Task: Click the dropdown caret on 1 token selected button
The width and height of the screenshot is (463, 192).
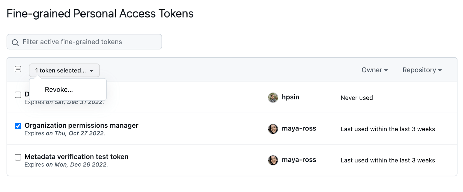Action: 91,70
